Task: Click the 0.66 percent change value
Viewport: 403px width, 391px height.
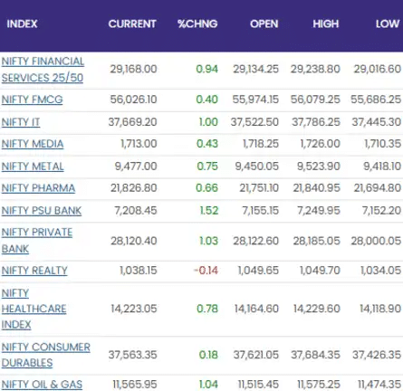Action: click(206, 188)
